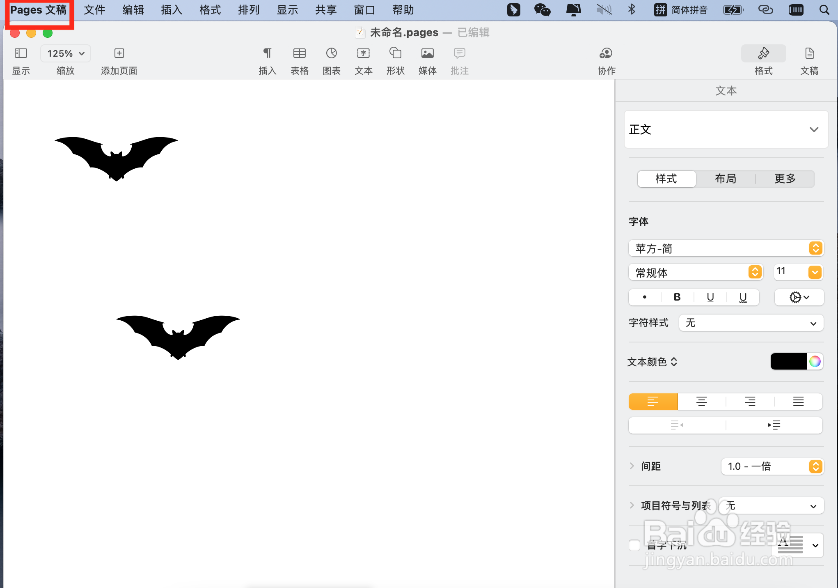Expand the 间距 spacing section
This screenshot has height=588, width=838.
click(x=632, y=466)
